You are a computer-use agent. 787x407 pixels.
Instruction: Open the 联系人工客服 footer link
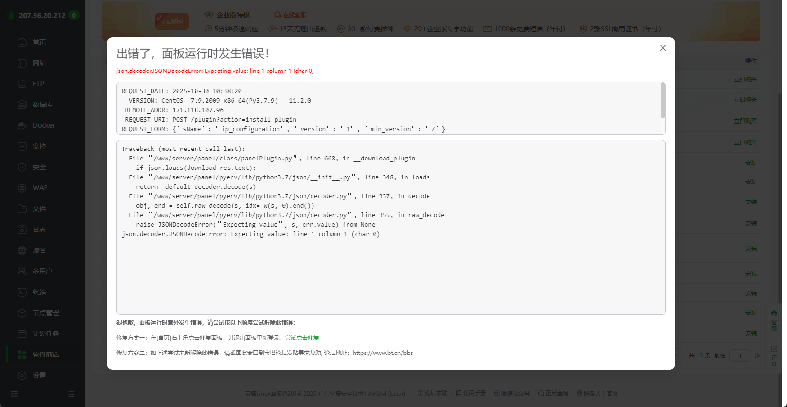tap(597, 393)
